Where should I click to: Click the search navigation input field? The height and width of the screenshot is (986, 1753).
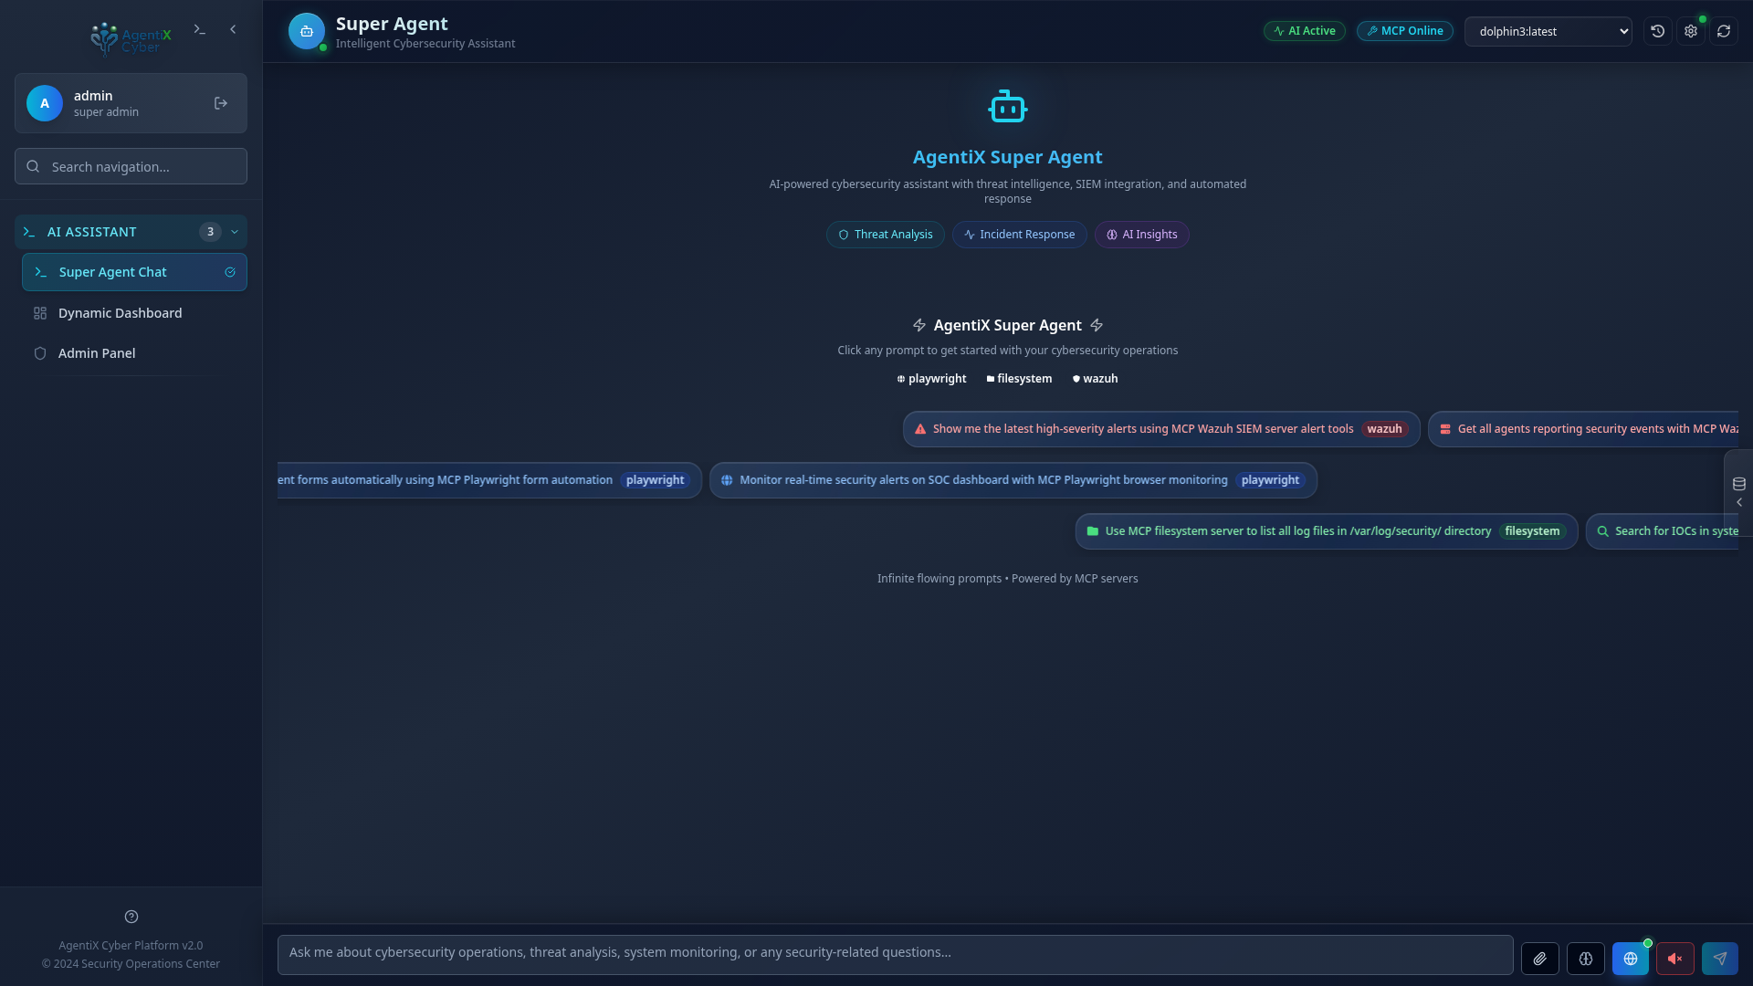tap(131, 166)
